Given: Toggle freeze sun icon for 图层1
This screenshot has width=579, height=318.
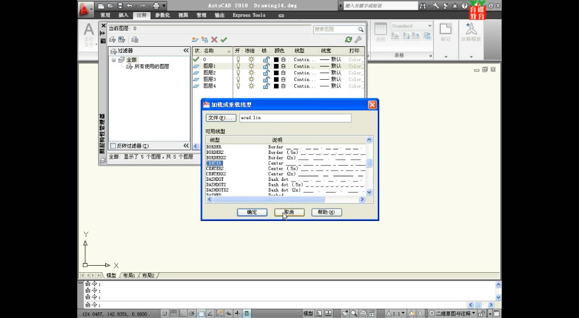Looking at the screenshot, I should [x=252, y=66].
